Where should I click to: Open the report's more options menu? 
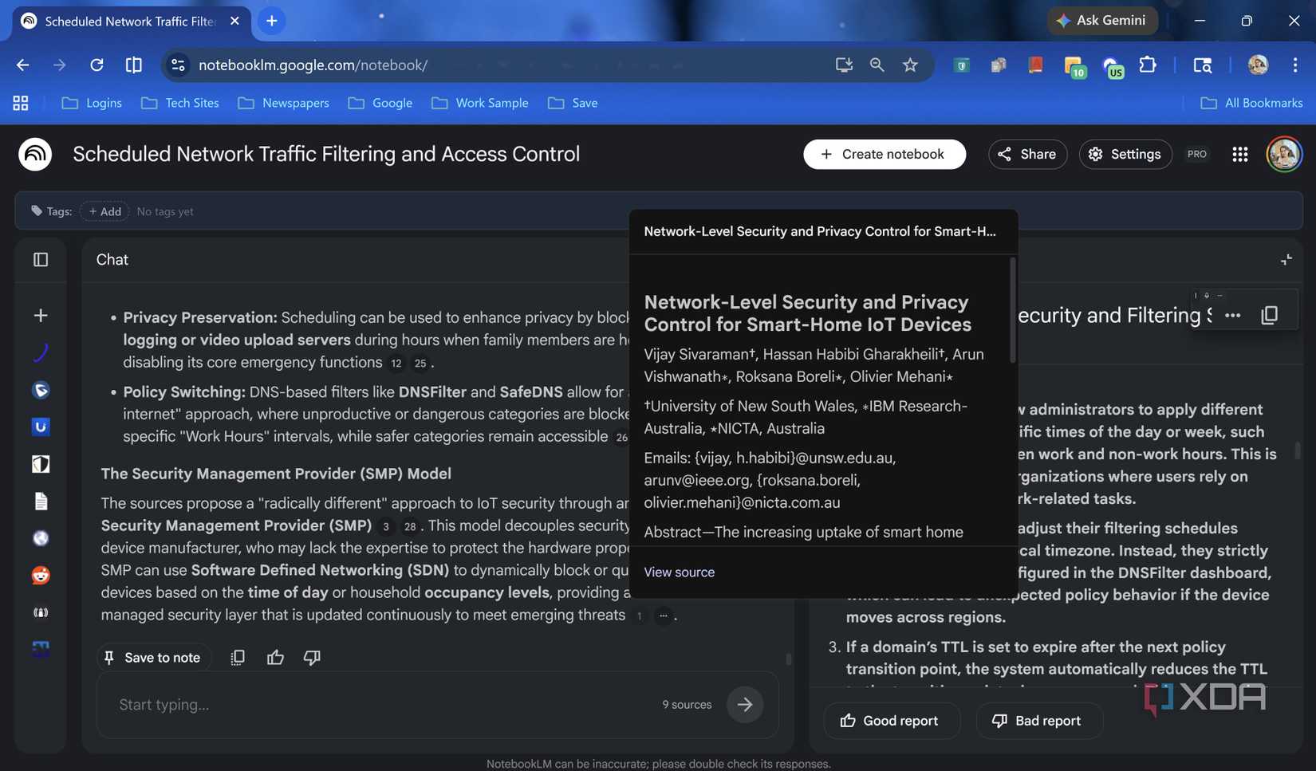click(x=1232, y=316)
